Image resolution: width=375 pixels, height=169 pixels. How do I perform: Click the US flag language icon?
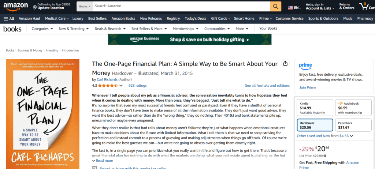tap(290, 7)
